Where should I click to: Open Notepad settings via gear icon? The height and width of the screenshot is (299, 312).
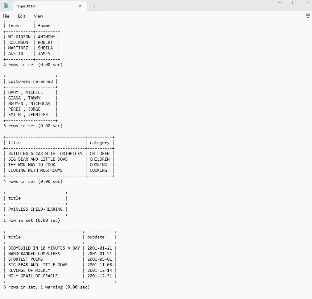click(308, 16)
